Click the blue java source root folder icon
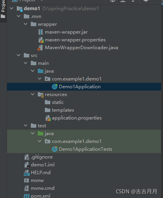Image resolution: width=163 pixels, height=198 pixels. click(x=41, y=71)
